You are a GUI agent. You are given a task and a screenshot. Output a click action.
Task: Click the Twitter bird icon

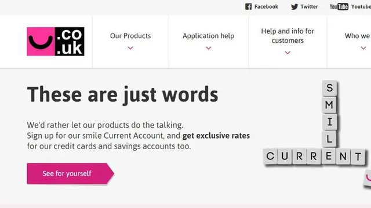point(294,6)
